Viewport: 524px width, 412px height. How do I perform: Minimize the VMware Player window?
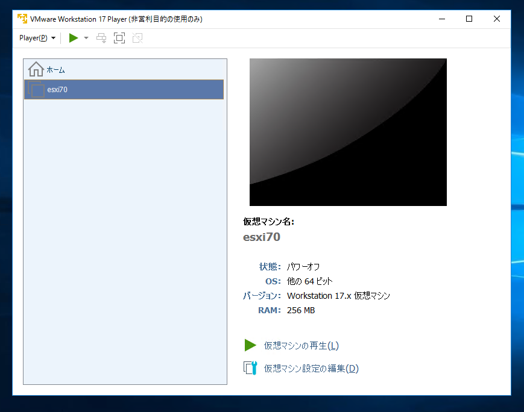click(442, 19)
